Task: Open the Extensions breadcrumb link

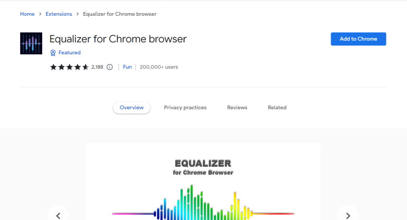Action: pyautogui.click(x=59, y=14)
